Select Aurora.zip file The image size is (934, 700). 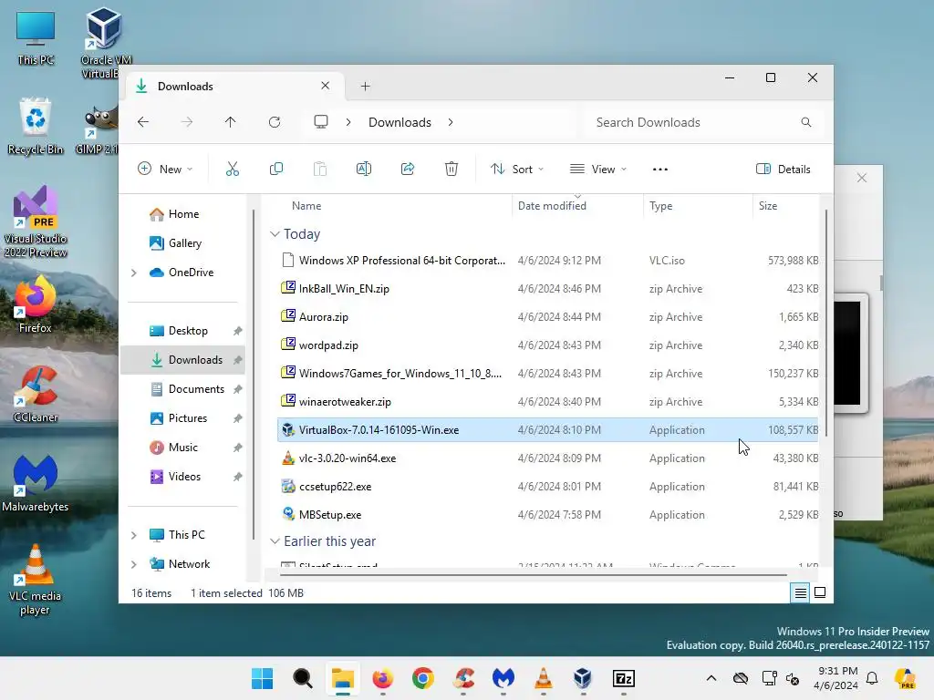click(x=548, y=317)
